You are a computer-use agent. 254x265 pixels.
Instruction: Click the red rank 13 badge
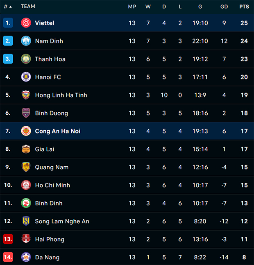8,239
